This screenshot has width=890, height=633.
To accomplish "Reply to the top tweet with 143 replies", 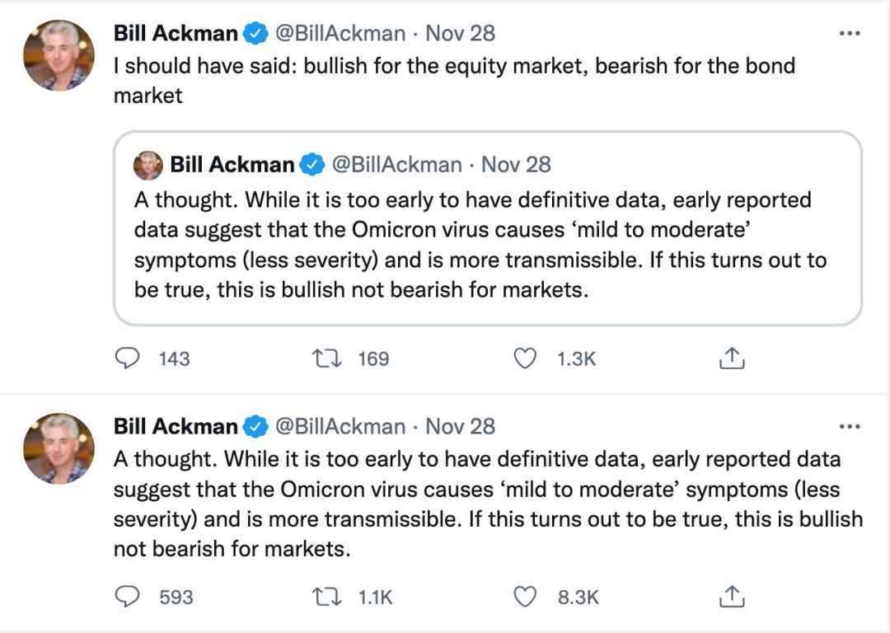I will [128, 359].
